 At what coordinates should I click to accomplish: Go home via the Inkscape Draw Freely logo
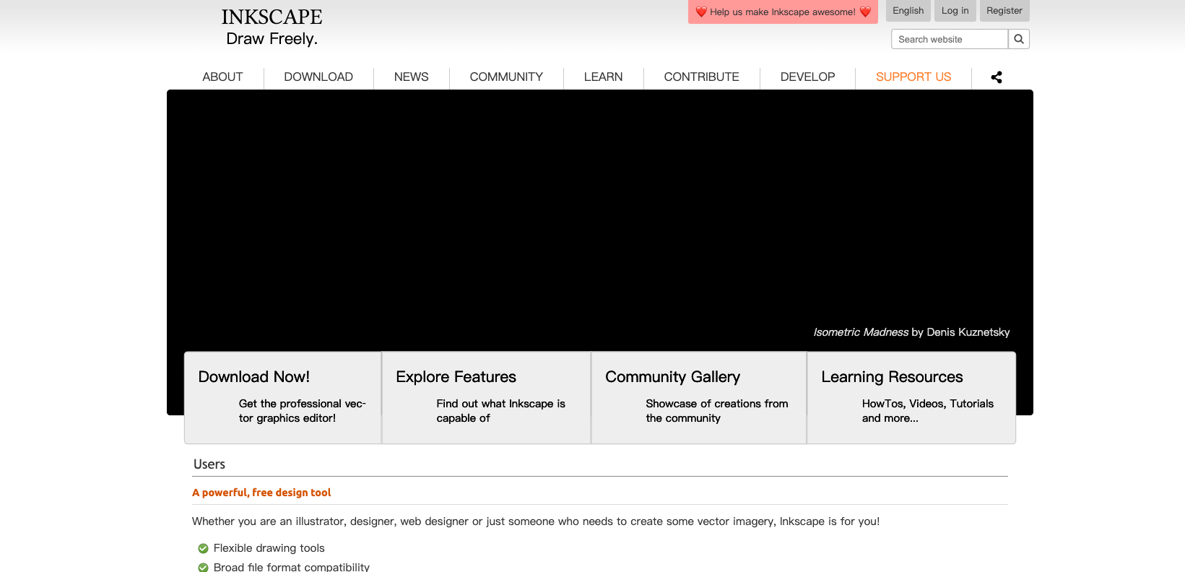(x=272, y=27)
